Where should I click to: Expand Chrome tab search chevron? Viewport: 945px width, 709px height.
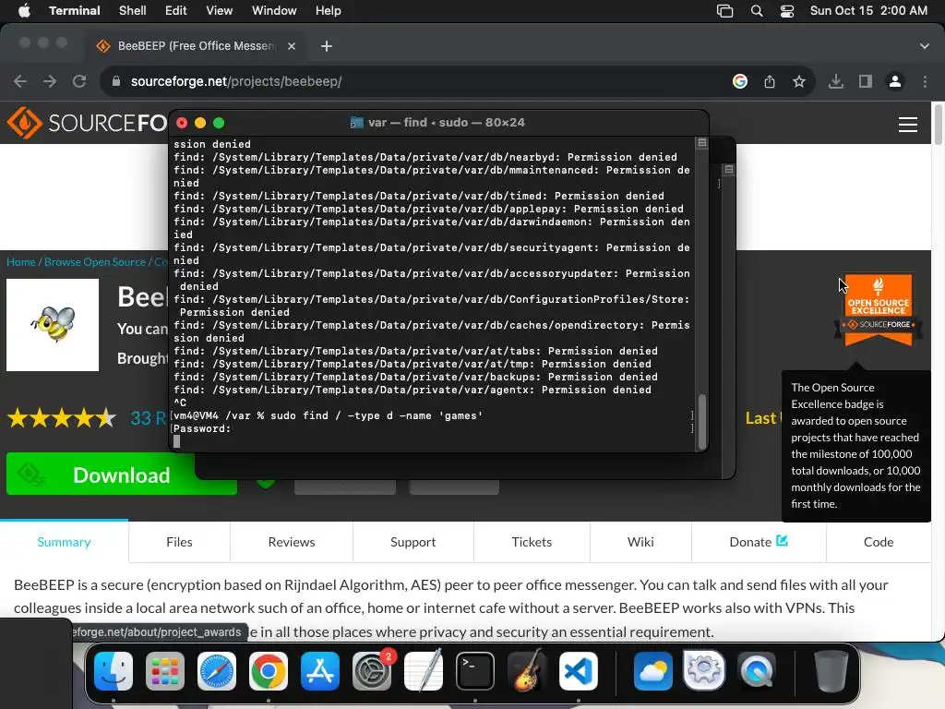point(925,46)
